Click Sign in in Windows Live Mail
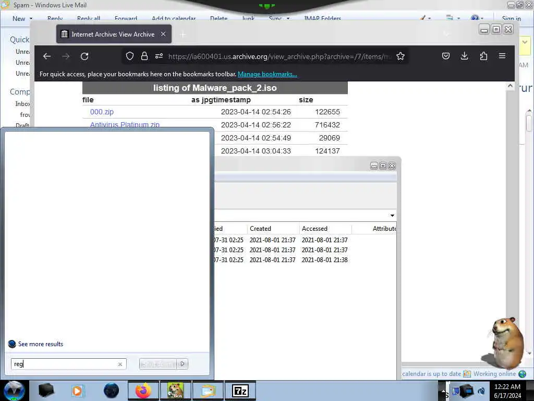 [511, 18]
